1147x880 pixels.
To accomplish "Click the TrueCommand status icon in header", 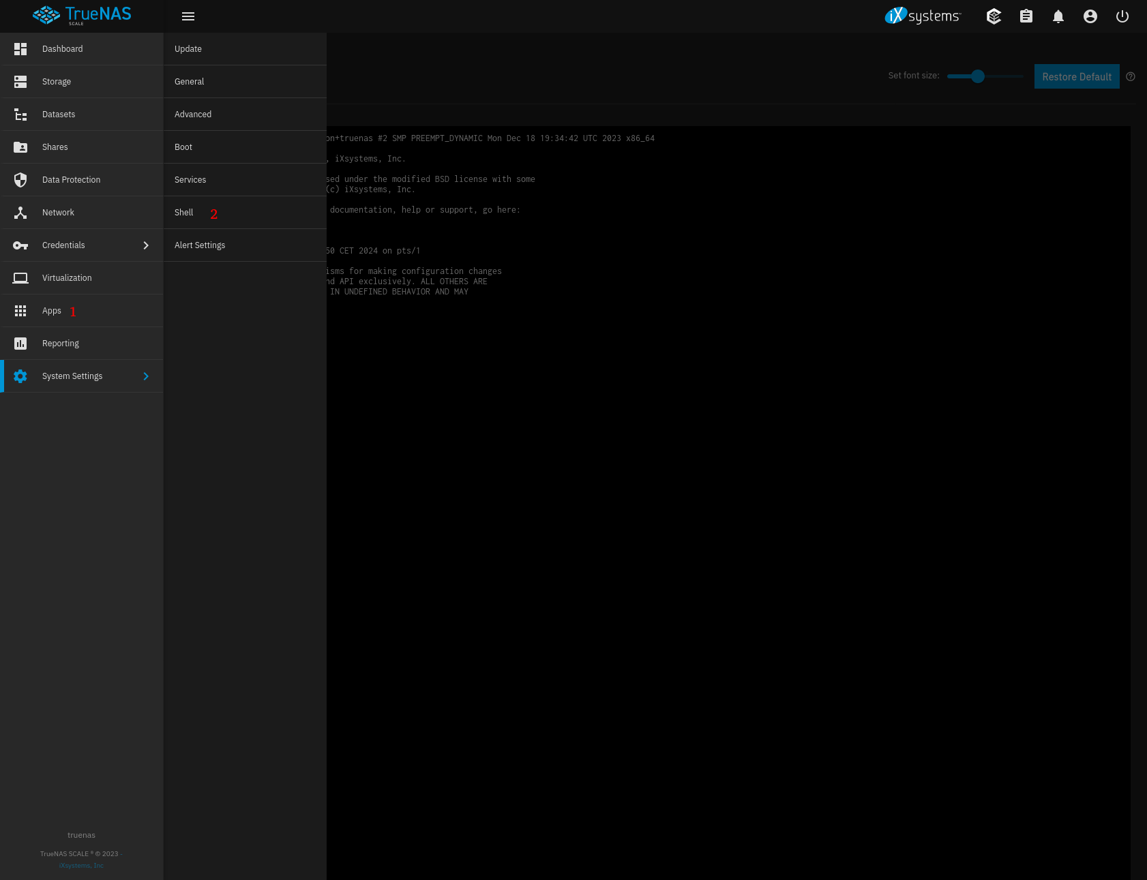I will pyautogui.click(x=994, y=16).
